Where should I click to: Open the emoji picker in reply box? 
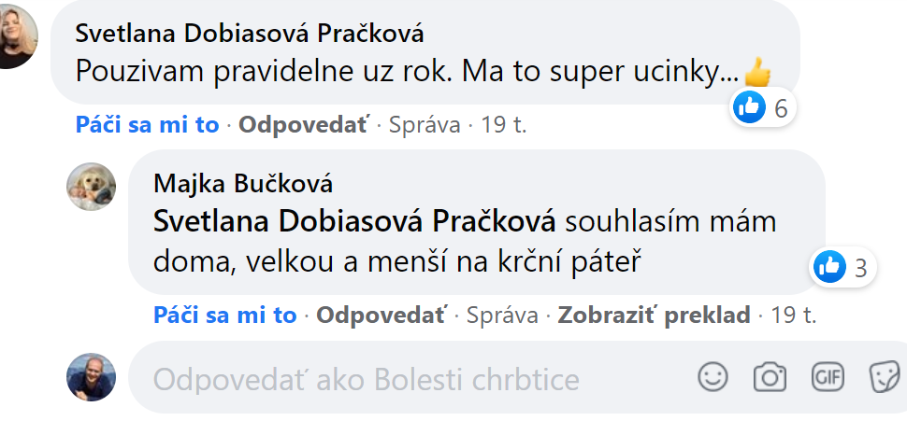click(x=713, y=377)
